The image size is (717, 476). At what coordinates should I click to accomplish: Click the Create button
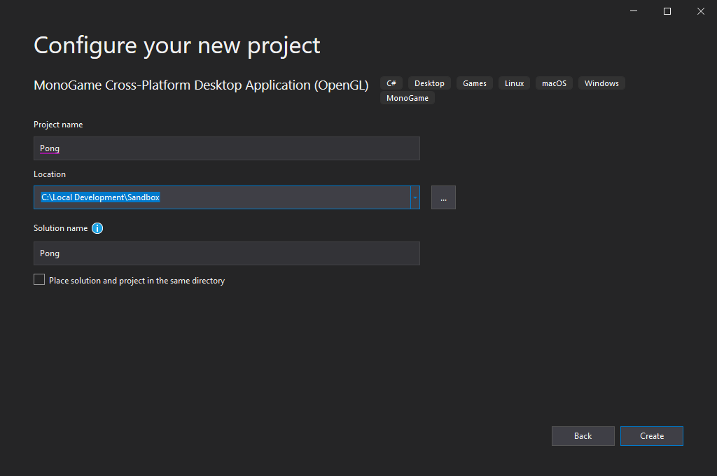tap(651, 435)
